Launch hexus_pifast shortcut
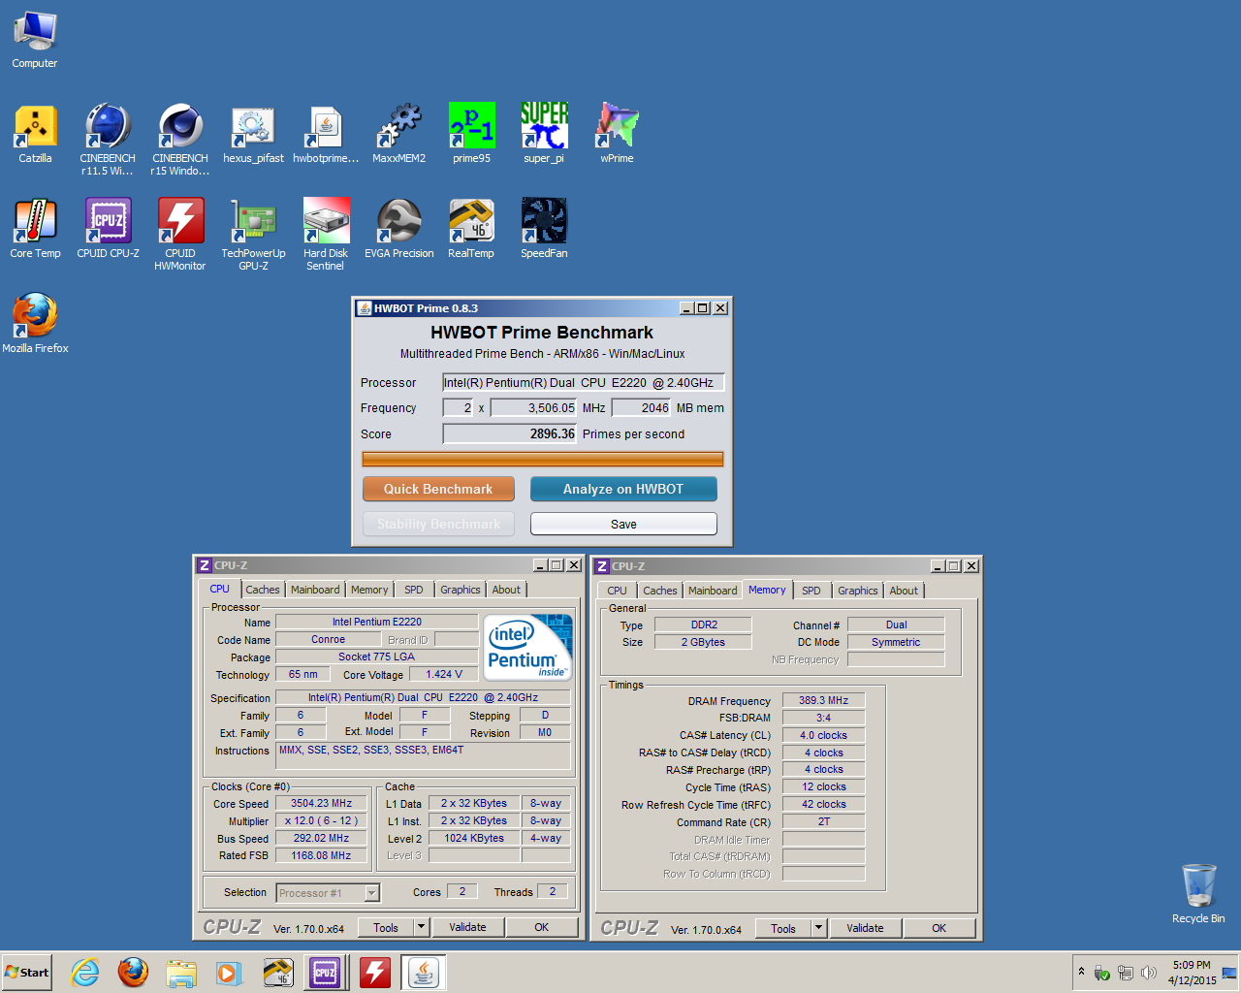Viewport: 1241px width, 993px height. coord(253,134)
